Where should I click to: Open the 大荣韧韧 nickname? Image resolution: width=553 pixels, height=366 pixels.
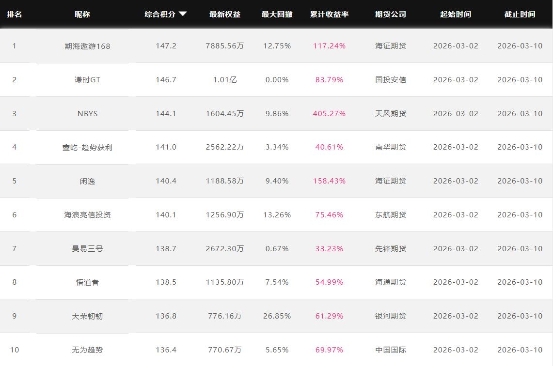[x=87, y=316]
